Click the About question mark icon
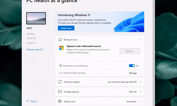 coord(27,101)
